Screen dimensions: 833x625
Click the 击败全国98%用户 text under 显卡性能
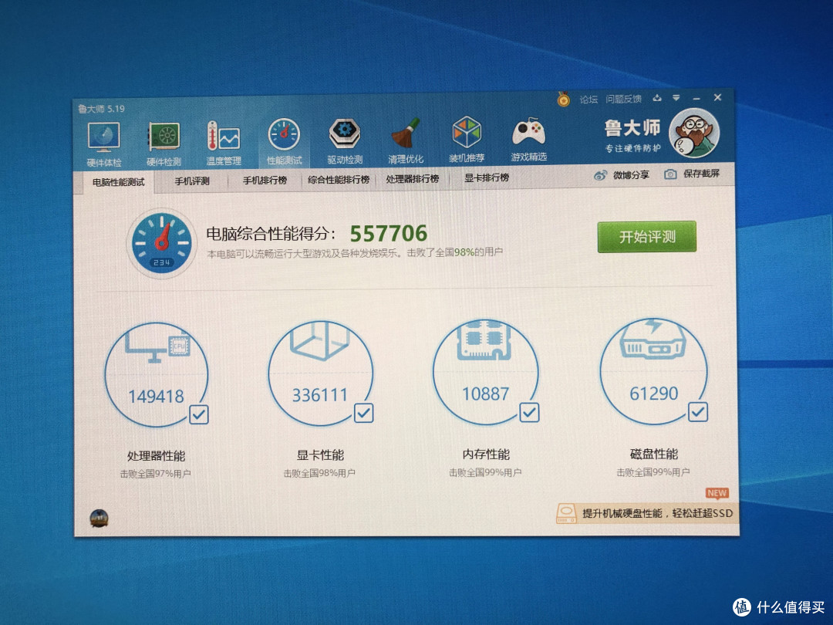319,472
